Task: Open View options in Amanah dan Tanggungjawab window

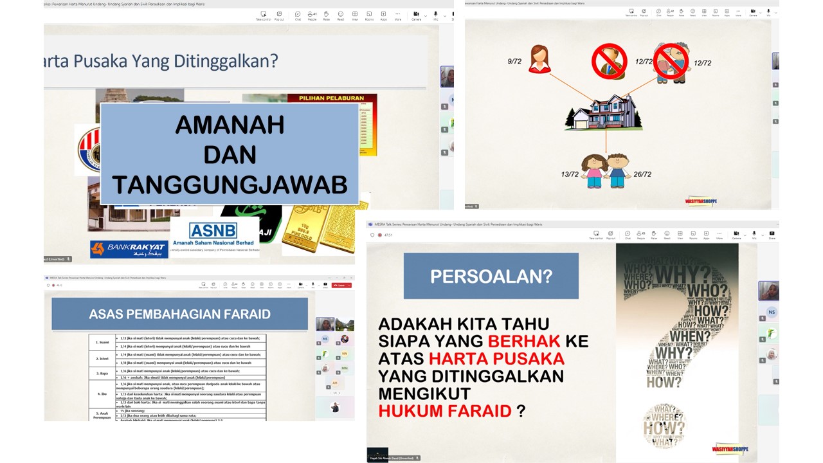Action: (x=355, y=15)
